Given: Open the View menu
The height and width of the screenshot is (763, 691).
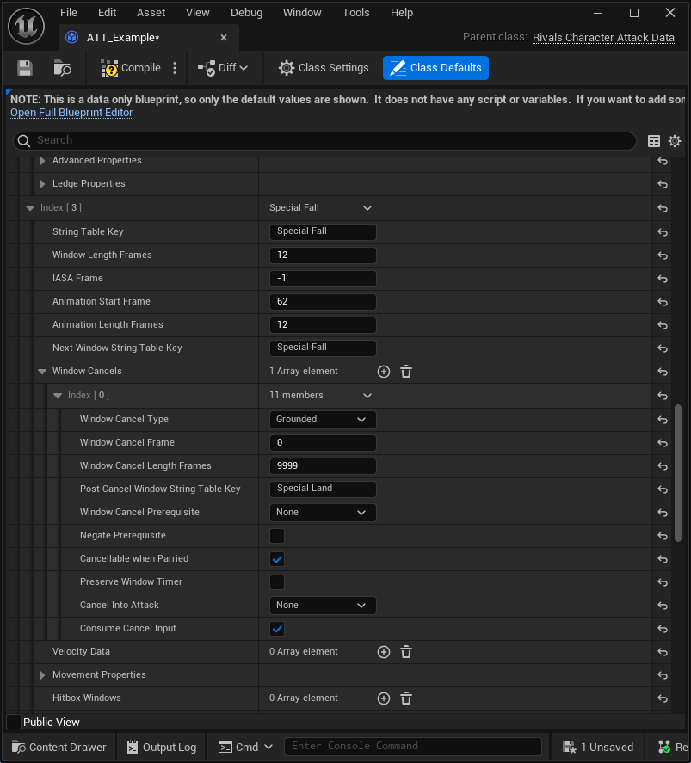Looking at the screenshot, I should pos(198,13).
